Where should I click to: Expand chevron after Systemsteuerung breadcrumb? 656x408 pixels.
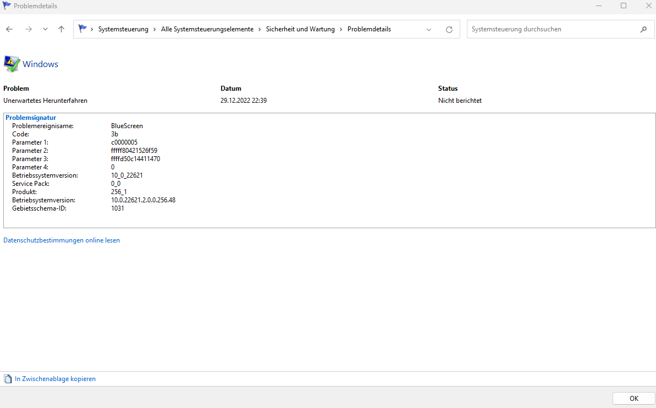coord(155,29)
